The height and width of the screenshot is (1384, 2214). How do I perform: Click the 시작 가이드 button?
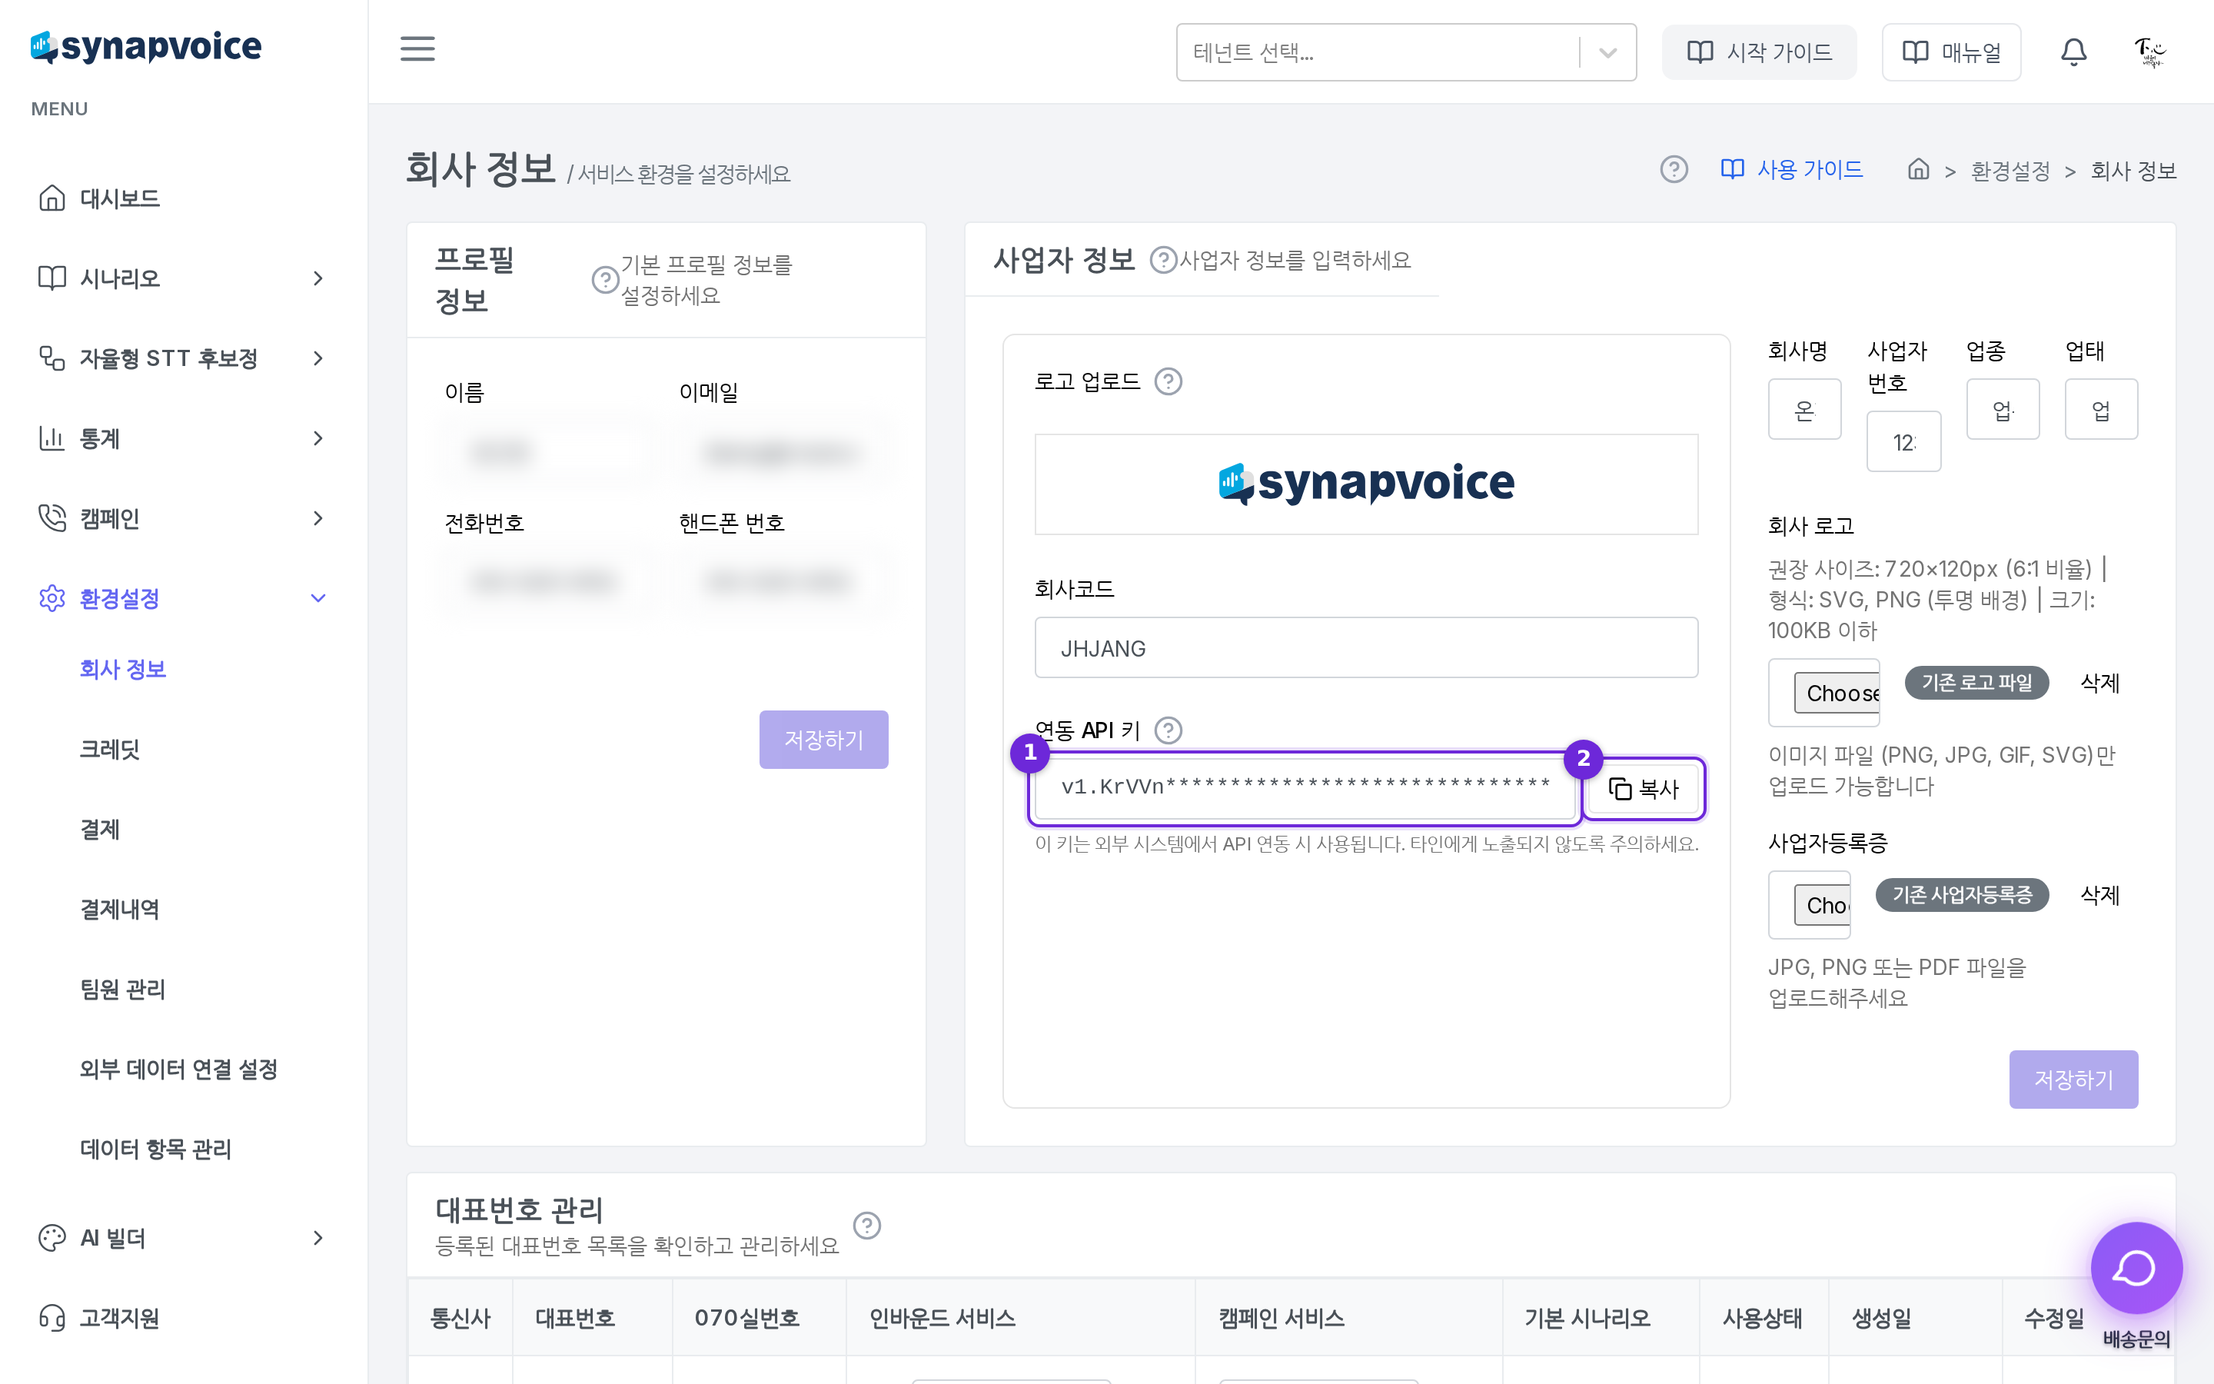pyautogui.click(x=1758, y=52)
